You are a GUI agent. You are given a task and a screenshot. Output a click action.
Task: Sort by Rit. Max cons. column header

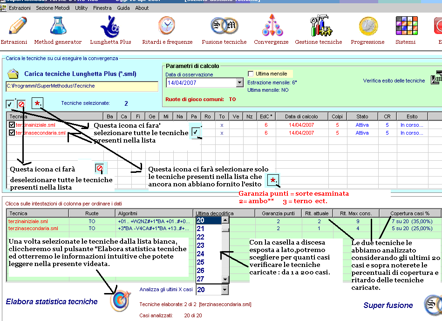[356, 213]
